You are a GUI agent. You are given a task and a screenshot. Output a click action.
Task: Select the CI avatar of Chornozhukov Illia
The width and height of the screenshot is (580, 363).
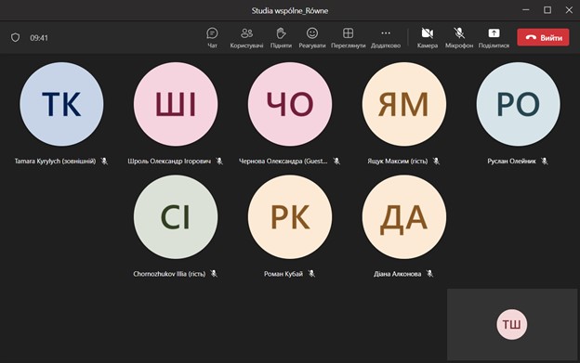point(176,217)
